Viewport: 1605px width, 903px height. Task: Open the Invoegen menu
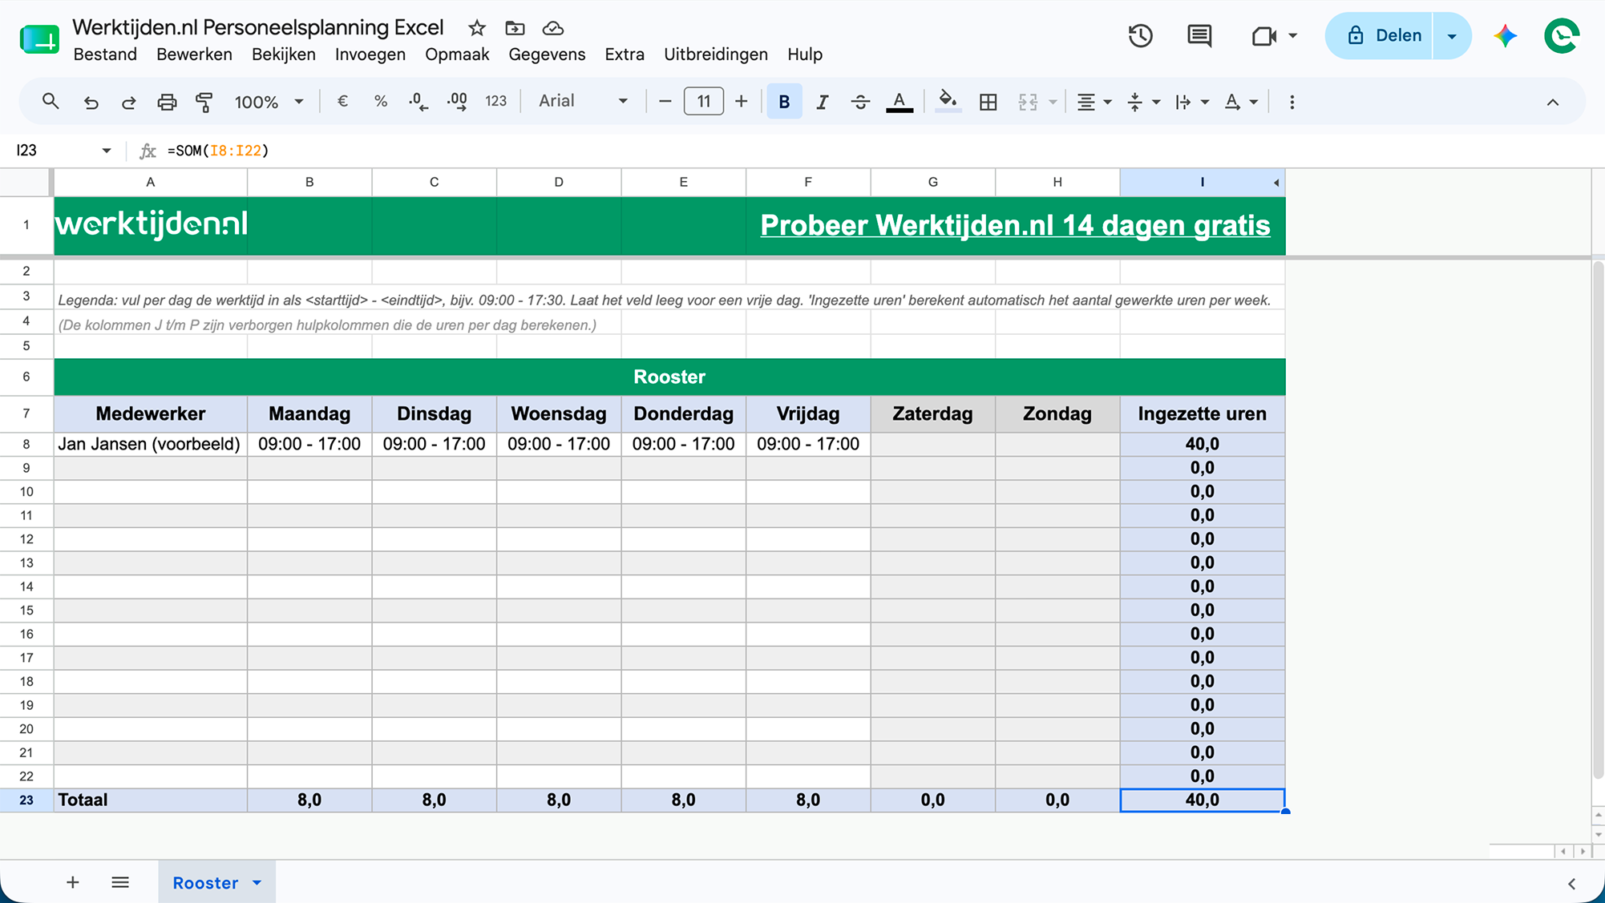pyautogui.click(x=370, y=54)
